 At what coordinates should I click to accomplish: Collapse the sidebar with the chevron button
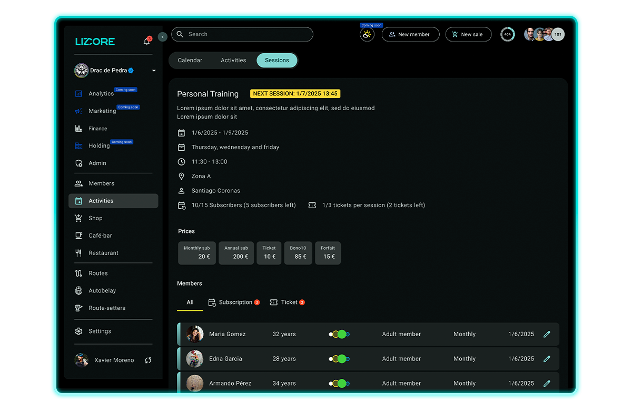pyautogui.click(x=163, y=37)
